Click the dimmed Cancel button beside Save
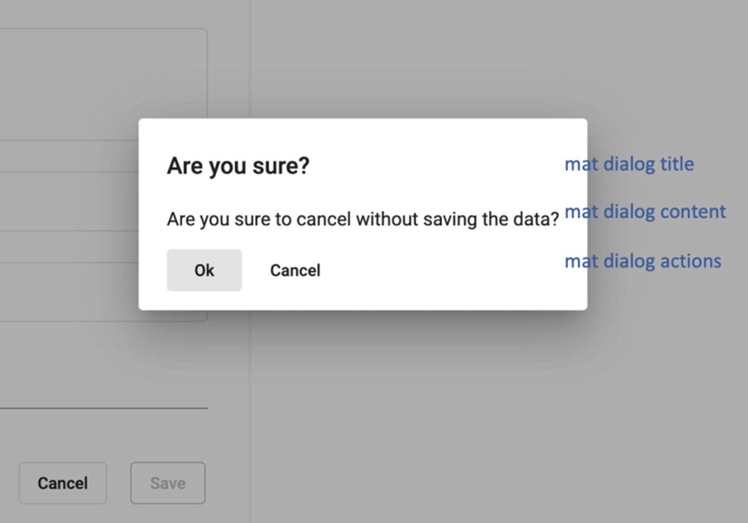Screen dimensions: 748x523 [x=63, y=483]
